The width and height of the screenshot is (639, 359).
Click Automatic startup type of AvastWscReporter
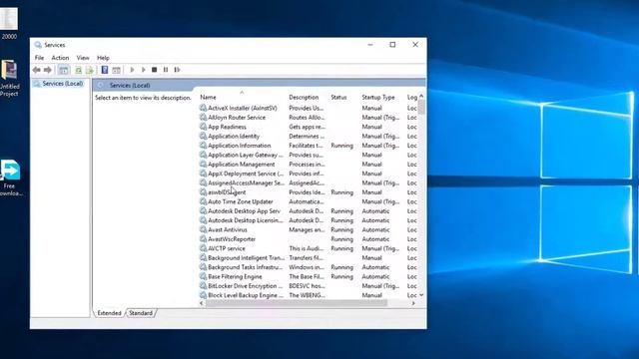coord(375,239)
